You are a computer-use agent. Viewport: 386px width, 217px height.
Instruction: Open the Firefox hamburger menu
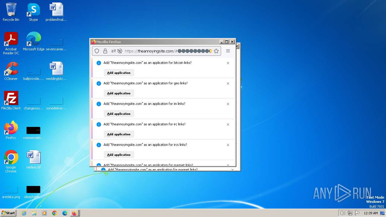pos(228,51)
